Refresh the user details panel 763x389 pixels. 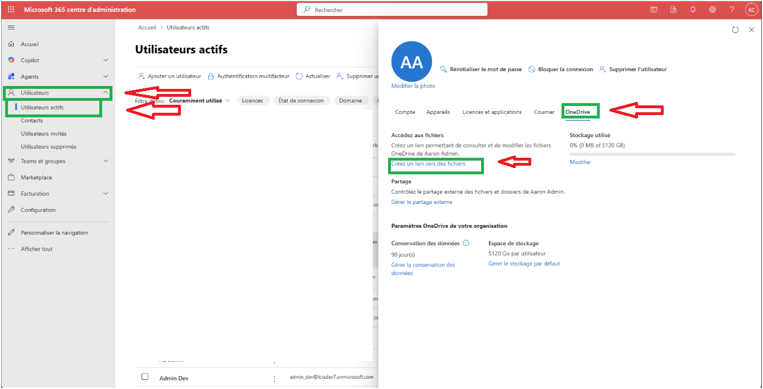tap(735, 30)
